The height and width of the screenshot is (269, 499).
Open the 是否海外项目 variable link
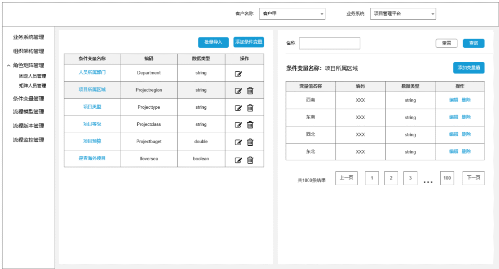[x=93, y=158]
